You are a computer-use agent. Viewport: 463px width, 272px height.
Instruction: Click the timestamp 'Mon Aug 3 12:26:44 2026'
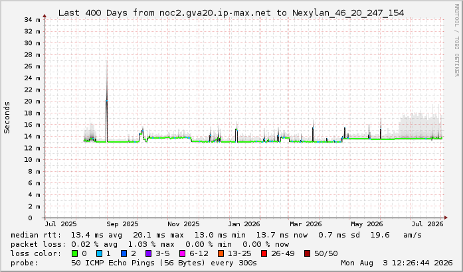click(397, 263)
